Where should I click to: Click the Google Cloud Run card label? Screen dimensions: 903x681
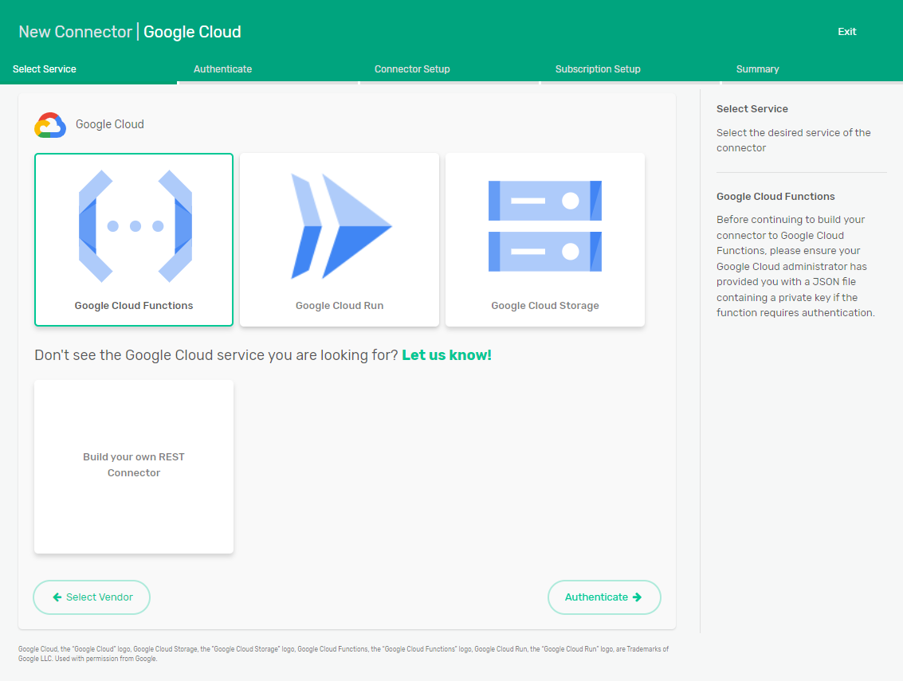pyautogui.click(x=340, y=306)
